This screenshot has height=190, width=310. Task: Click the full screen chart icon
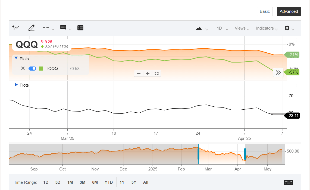[156, 74]
